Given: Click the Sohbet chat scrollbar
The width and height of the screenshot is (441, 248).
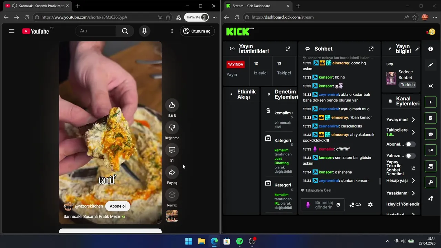Looking at the screenshot, I should click(380, 181).
